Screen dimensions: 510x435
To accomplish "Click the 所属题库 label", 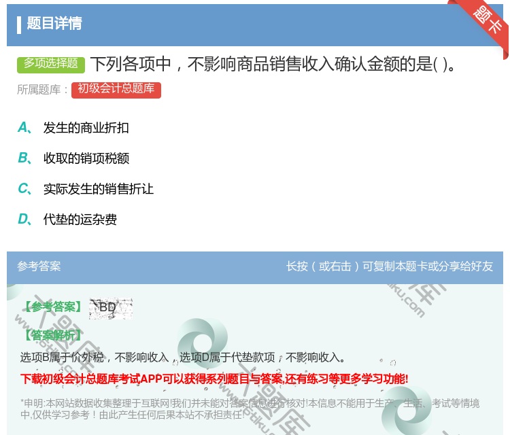I will coord(42,90).
